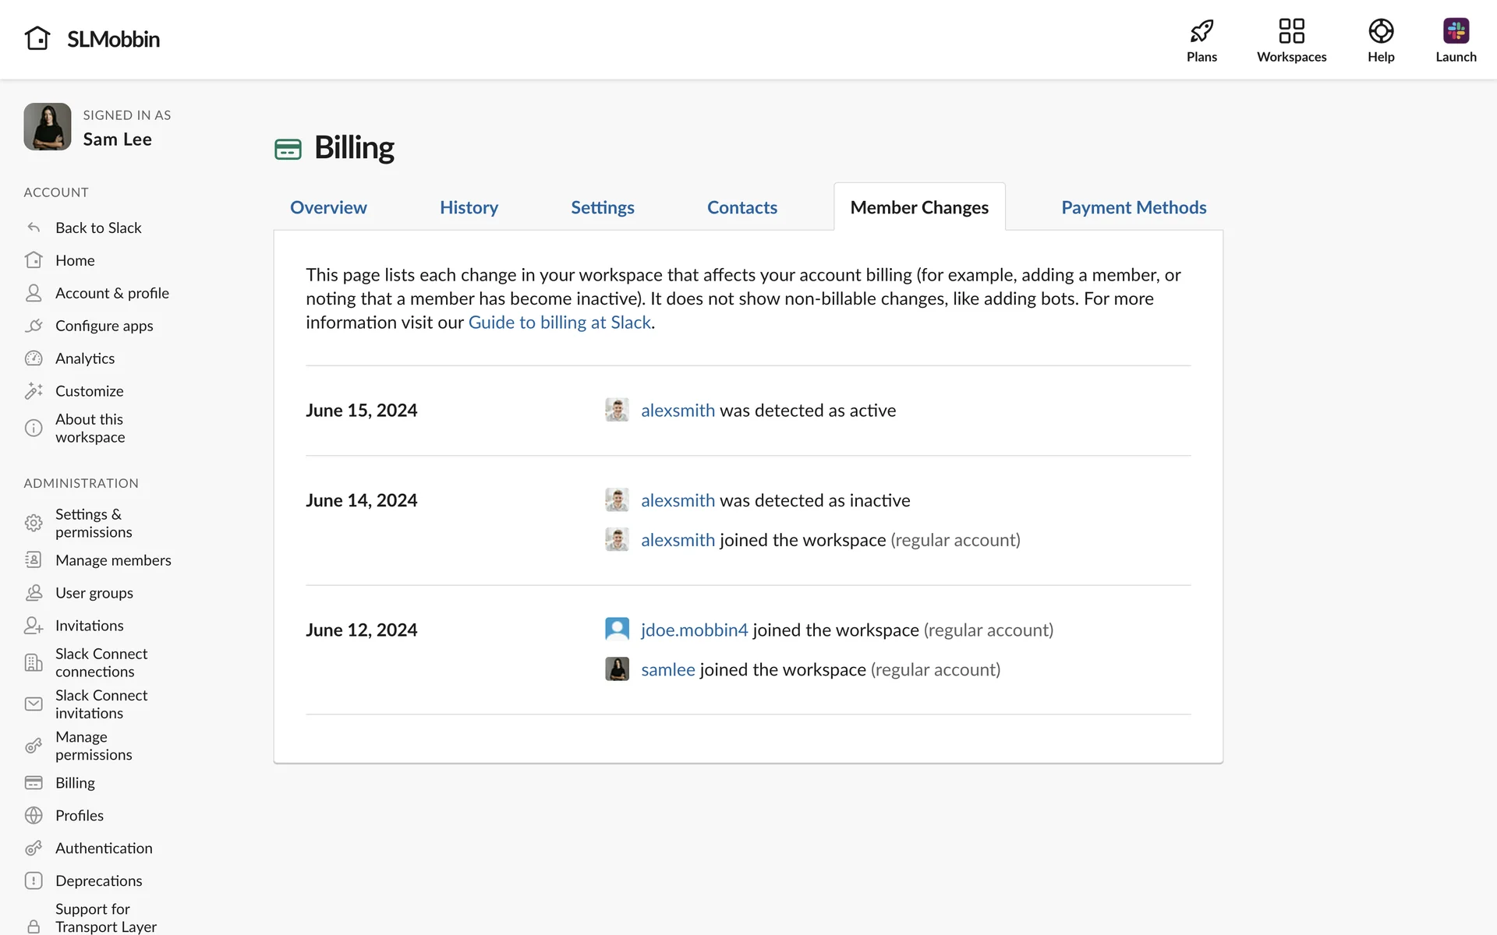
Task: Click the Help lifebuoy icon
Action: tap(1380, 31)
